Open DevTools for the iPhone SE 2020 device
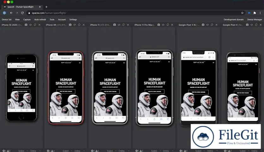This screenshot has height=152, width=264. point(31,25)
